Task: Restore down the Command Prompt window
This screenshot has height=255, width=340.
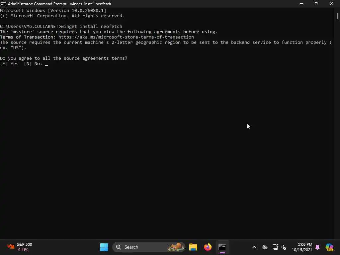Action: click(316, 4)
